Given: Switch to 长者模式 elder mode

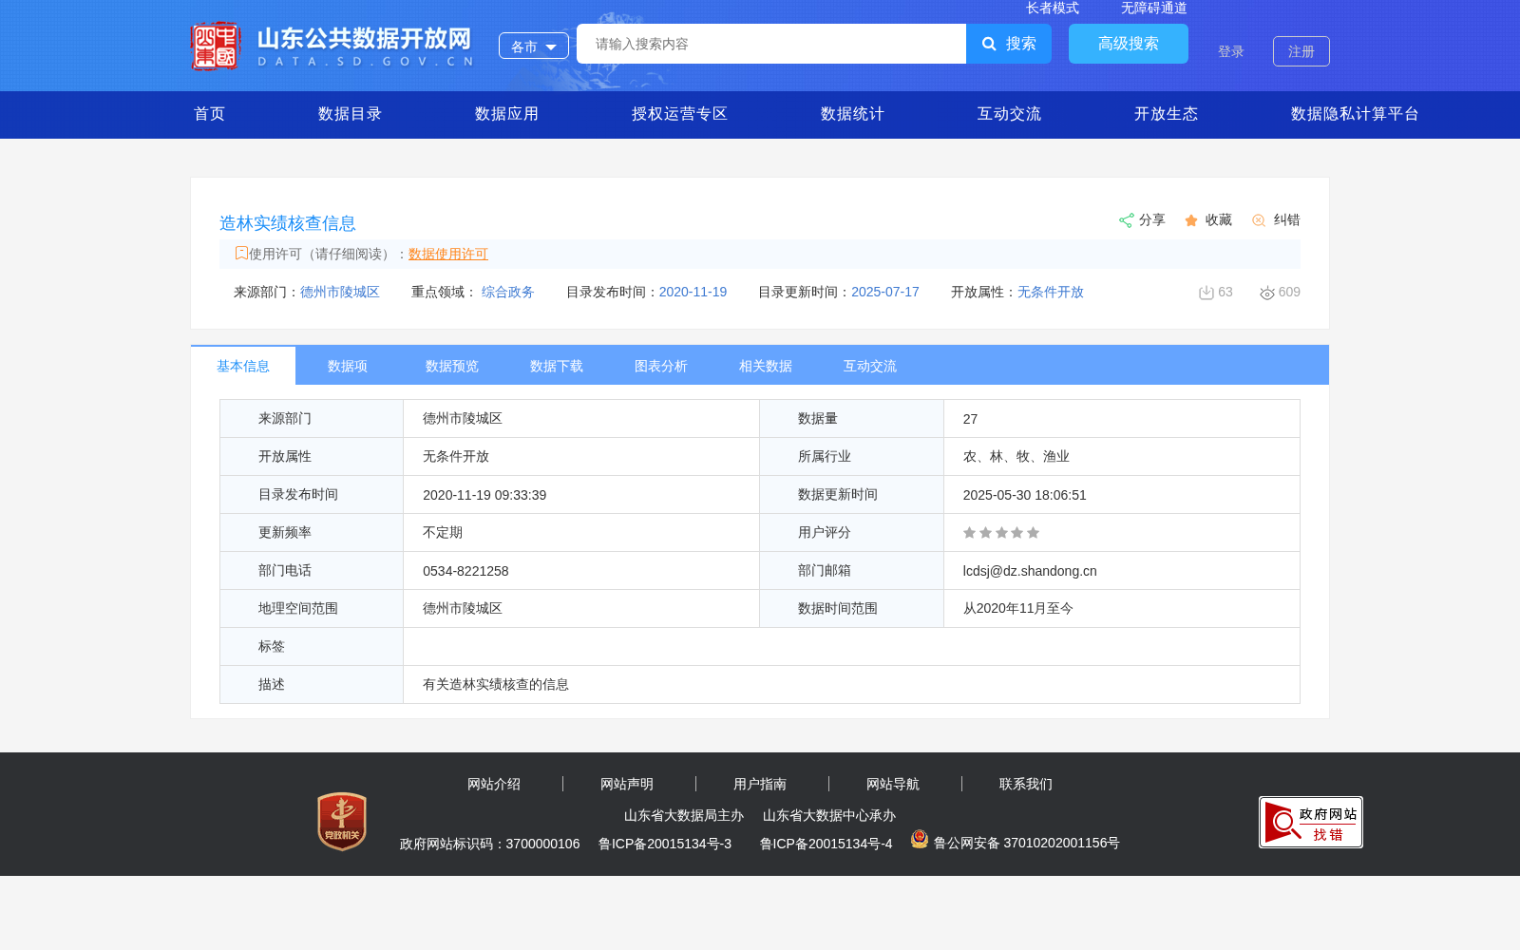Looking at the screenshot, I should [x=1053, y=8].
